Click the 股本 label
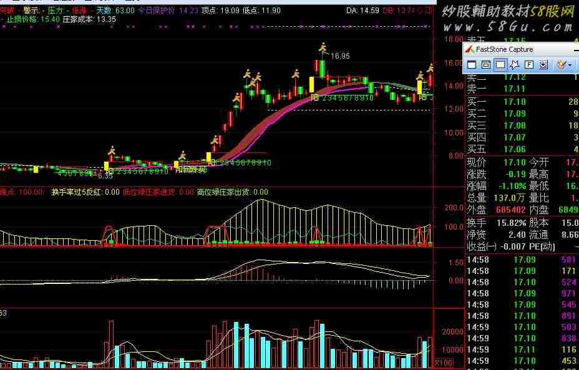 [538, 223]
